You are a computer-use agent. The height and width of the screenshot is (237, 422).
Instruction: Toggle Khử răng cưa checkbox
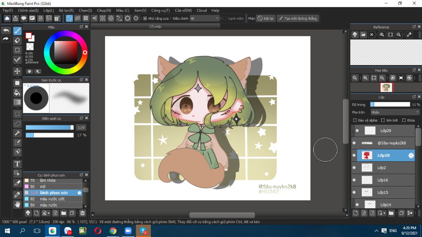pos(145,19)
